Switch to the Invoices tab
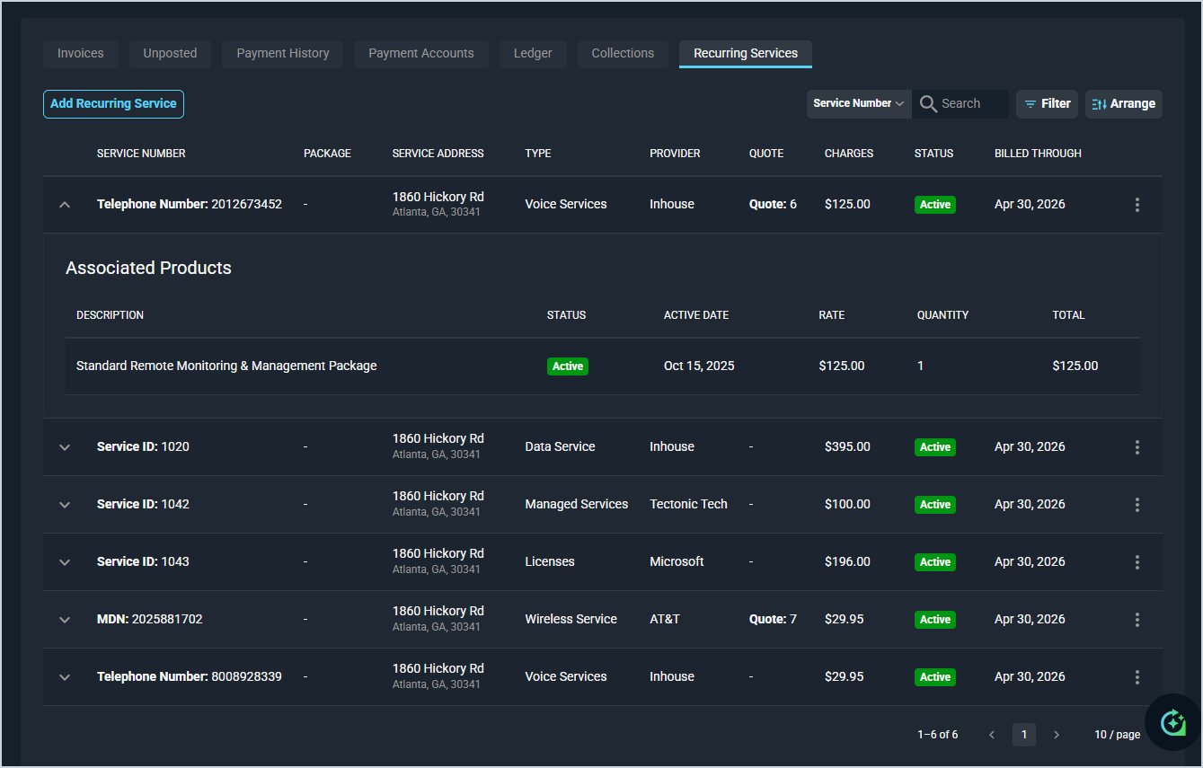 pyautogui.click(x=81, y=54)
